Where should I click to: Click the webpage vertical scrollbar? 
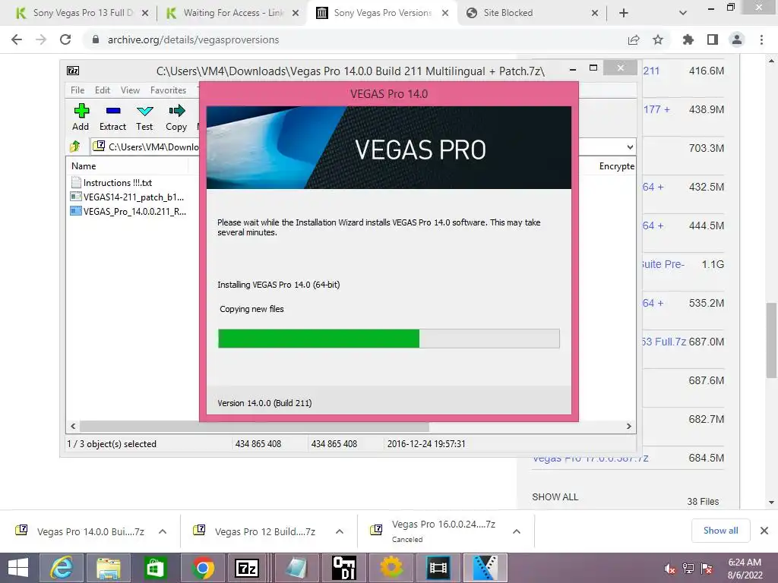pyautogui.click(x=771, y=341)
